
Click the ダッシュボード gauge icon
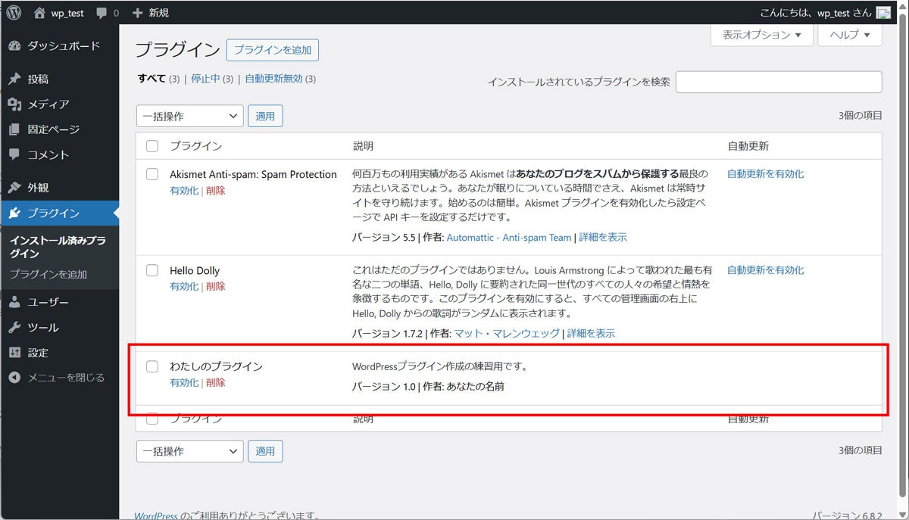[14, 46]
